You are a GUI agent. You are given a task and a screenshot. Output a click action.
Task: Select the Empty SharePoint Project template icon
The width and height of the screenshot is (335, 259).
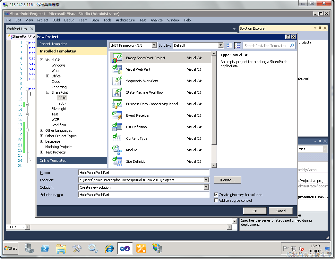point(117,58)
